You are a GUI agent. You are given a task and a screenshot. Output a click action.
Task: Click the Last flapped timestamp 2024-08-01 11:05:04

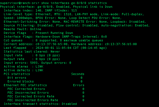click(x=54, y=48)
